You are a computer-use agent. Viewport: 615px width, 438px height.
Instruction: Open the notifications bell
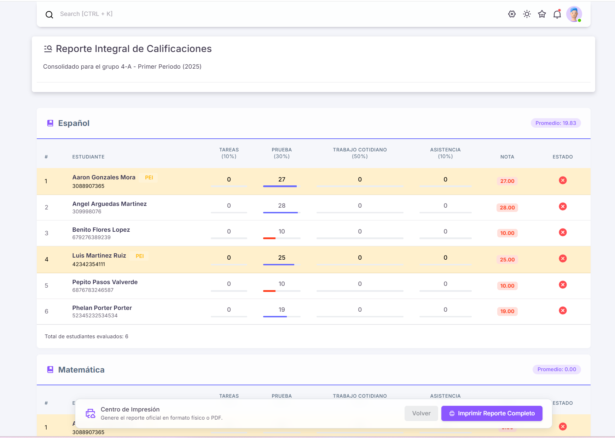(x=557, y=14)
